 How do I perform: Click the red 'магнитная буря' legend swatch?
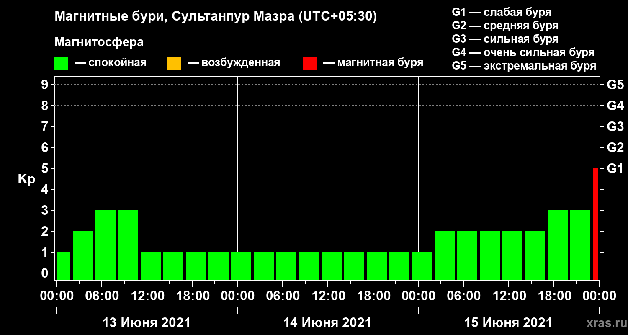(x=310, y=63)
